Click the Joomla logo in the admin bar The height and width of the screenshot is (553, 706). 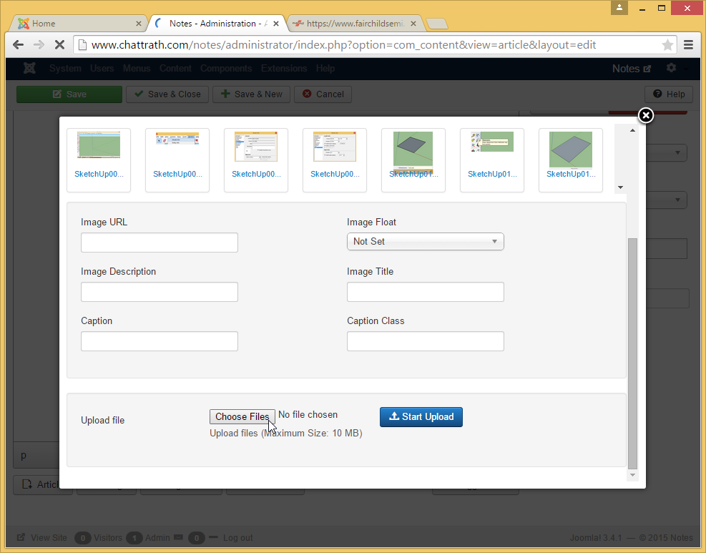[x=29, y=69]
